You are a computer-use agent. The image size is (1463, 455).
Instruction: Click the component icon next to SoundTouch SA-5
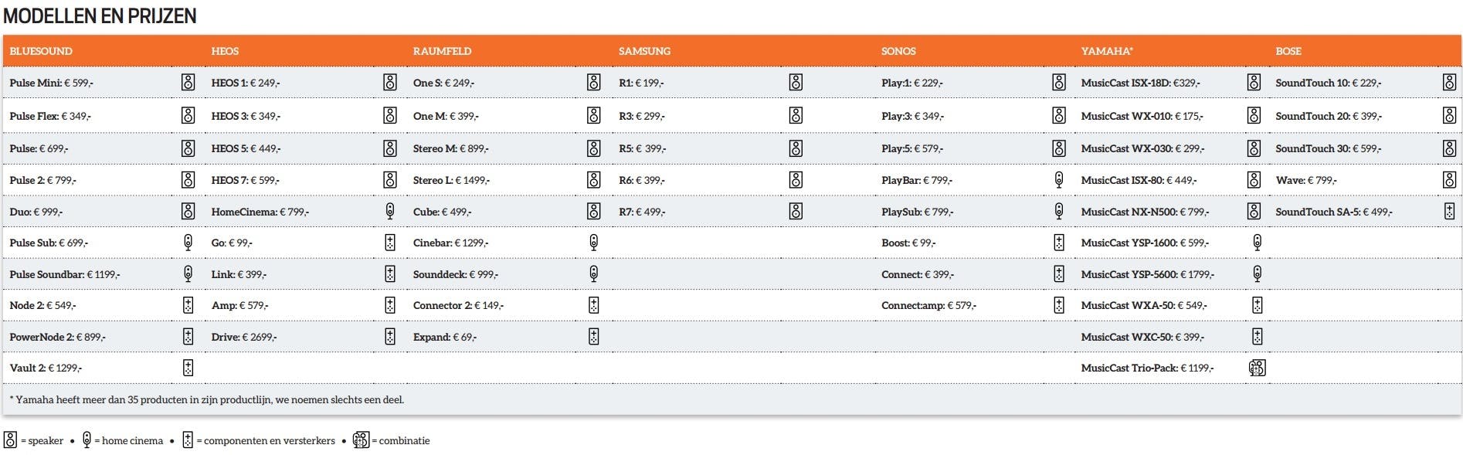pos(1449,212)
